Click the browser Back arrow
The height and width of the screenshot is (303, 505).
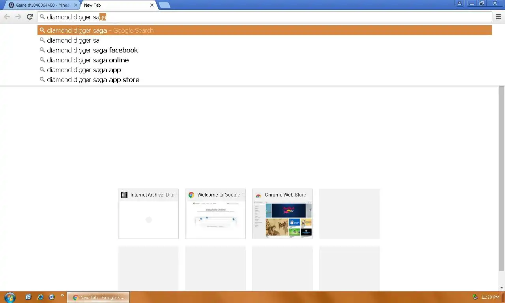click(7, 17)
